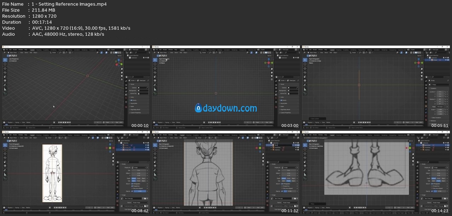This screenshot has height=216, width=452.
Task: Open the Add menu in 00:00:10 viewport header
Action: pos(31,52)
